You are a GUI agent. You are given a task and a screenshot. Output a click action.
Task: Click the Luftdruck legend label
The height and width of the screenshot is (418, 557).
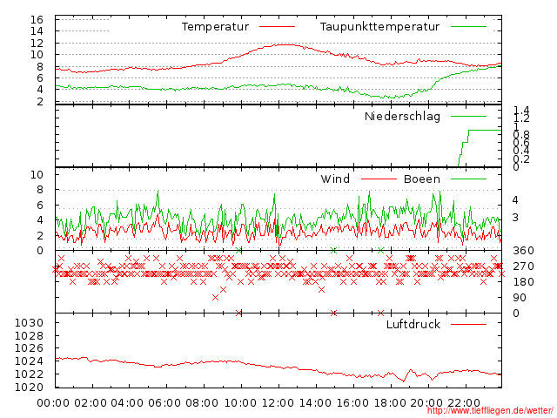point(413,324)
